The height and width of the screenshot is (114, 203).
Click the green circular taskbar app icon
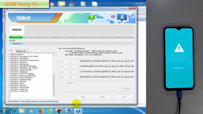click(50, 111)
